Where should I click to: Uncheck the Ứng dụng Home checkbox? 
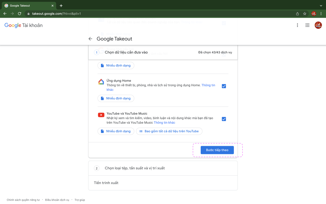[224, 86]
